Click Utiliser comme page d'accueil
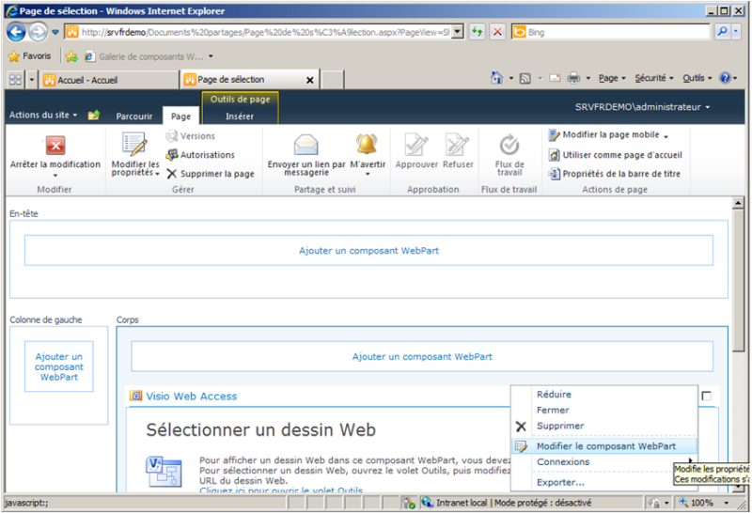The image size is (752, 513). (616, 155)
